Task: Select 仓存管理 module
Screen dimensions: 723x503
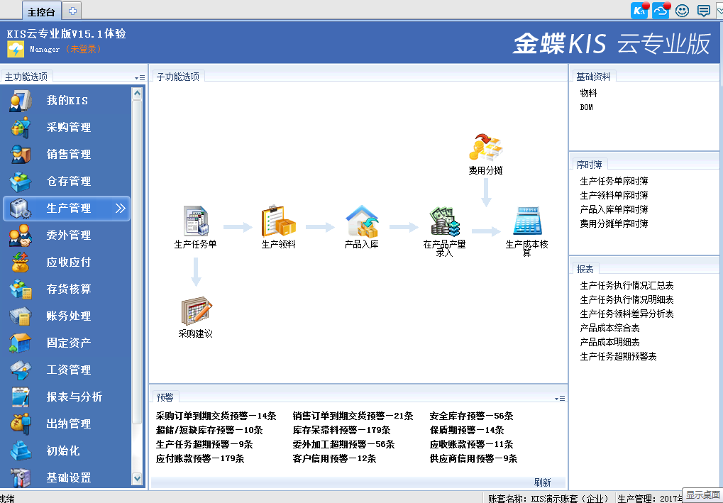Action: click(67, 181)
